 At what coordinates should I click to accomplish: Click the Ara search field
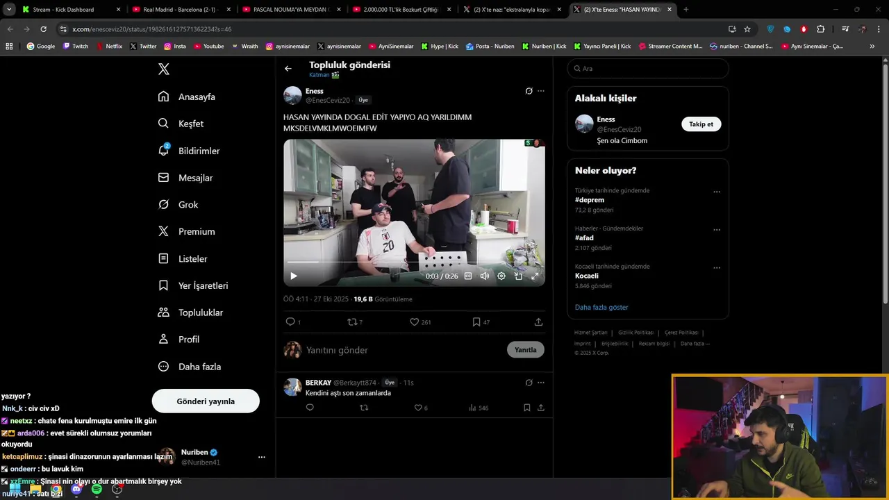648,69
